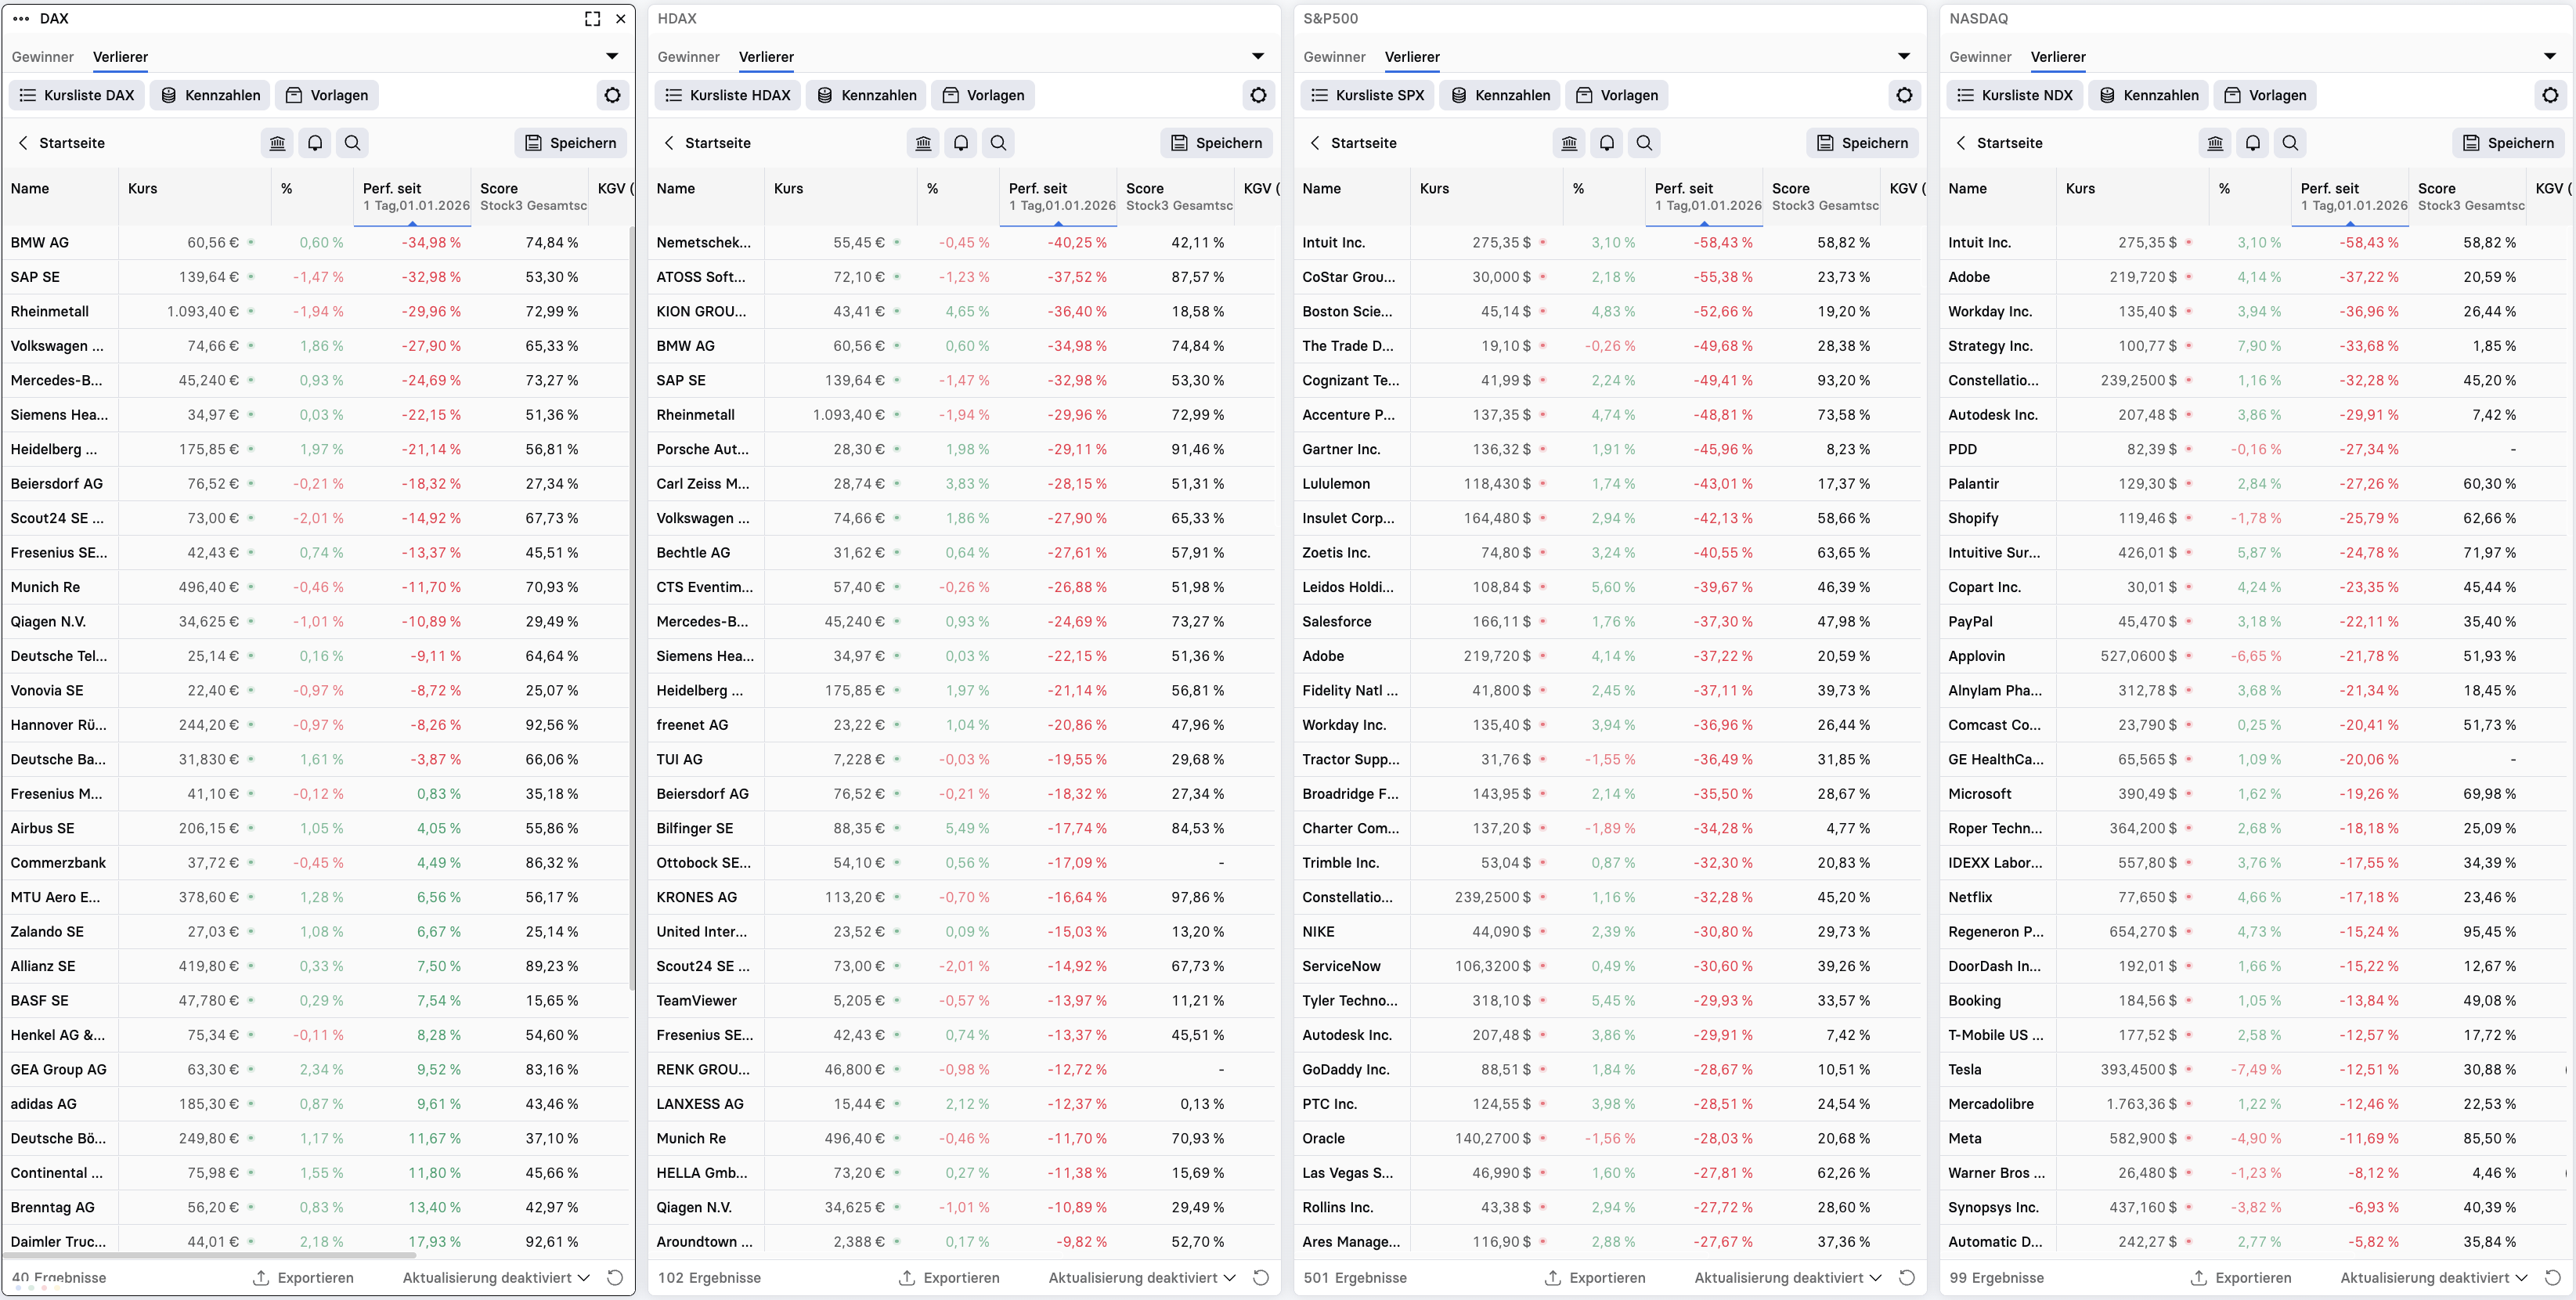The image size is (2576, 1300).
Task: Click Speichern button in HDAX panel
Action: tap(1216, 143)
